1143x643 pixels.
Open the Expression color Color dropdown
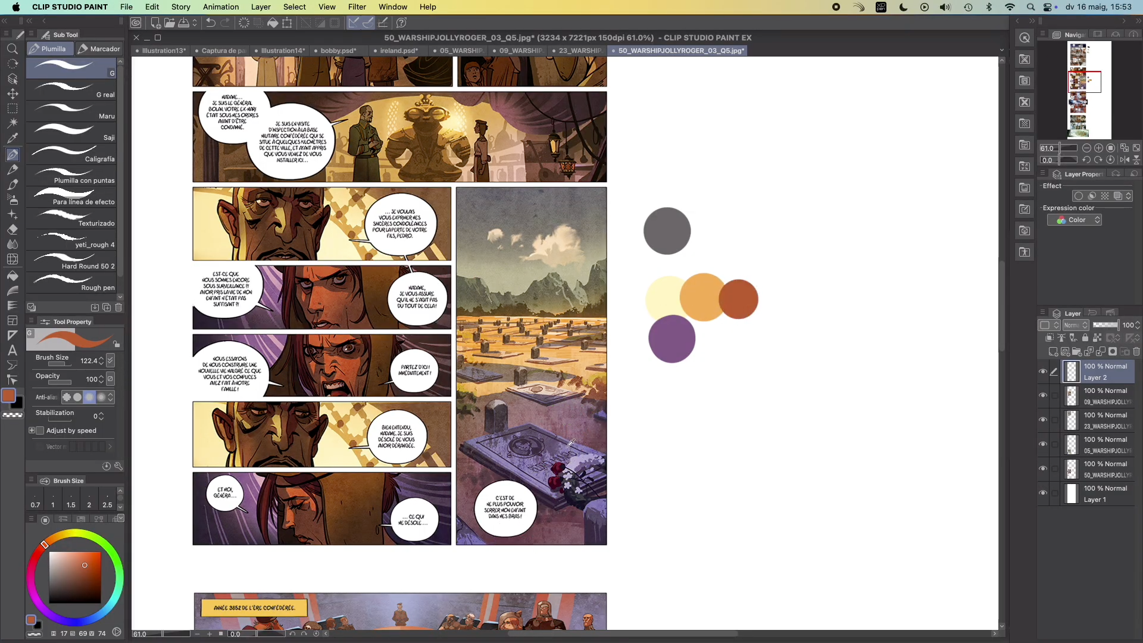(x=1075, y=220)
